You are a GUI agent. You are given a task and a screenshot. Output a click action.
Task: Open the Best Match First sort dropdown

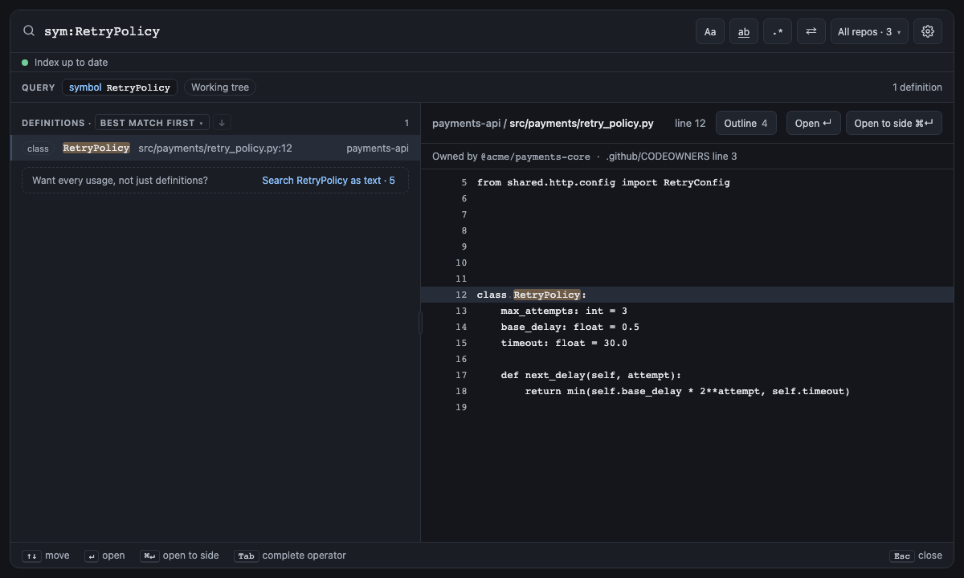[152, 123]
